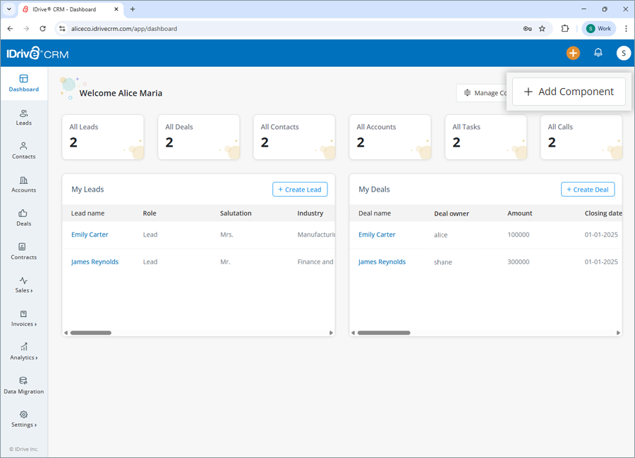Image resolution: width=635 pixels, height=458 pixels.
Task: Expand the Sales sidebar section
Action: (23, 286)
